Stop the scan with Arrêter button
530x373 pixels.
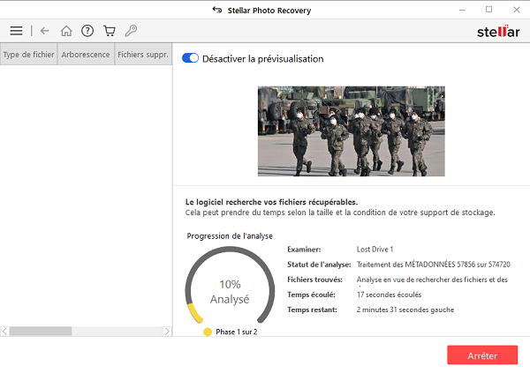click(482, 355)
